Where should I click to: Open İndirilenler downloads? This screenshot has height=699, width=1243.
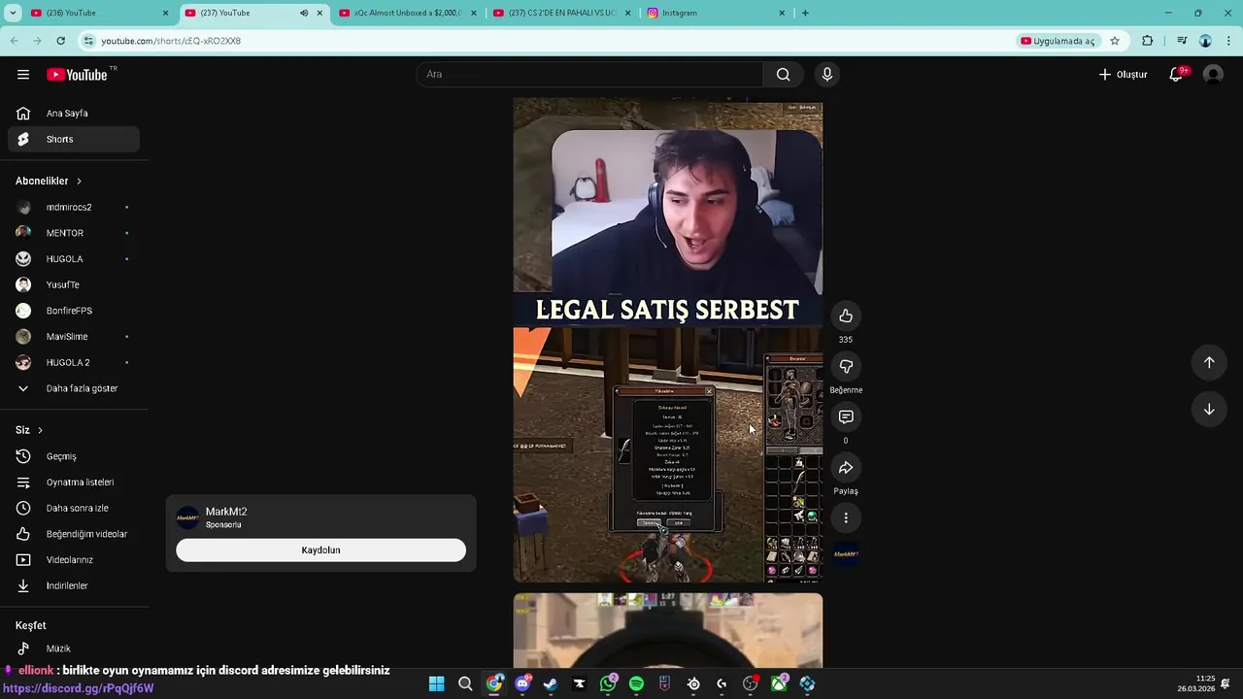pos(74,585)
